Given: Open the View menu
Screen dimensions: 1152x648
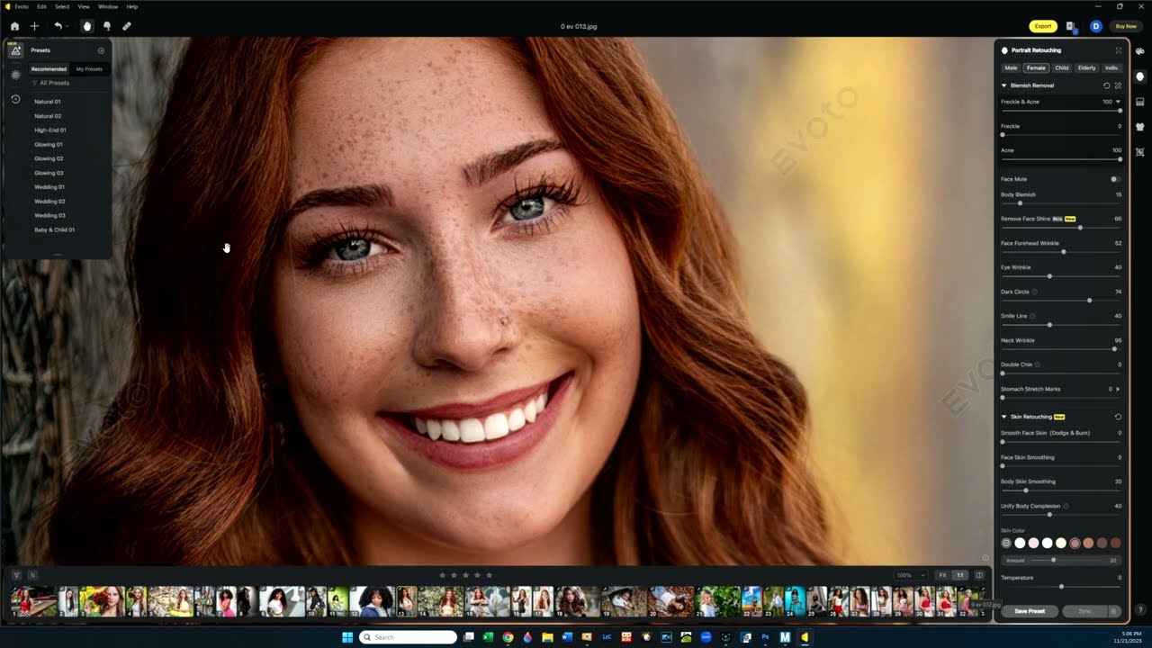Looking at the screenshot, I should pyautogui.click(x=84, y=6).
